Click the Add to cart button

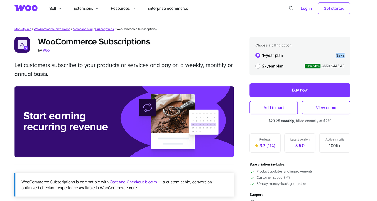273,107
